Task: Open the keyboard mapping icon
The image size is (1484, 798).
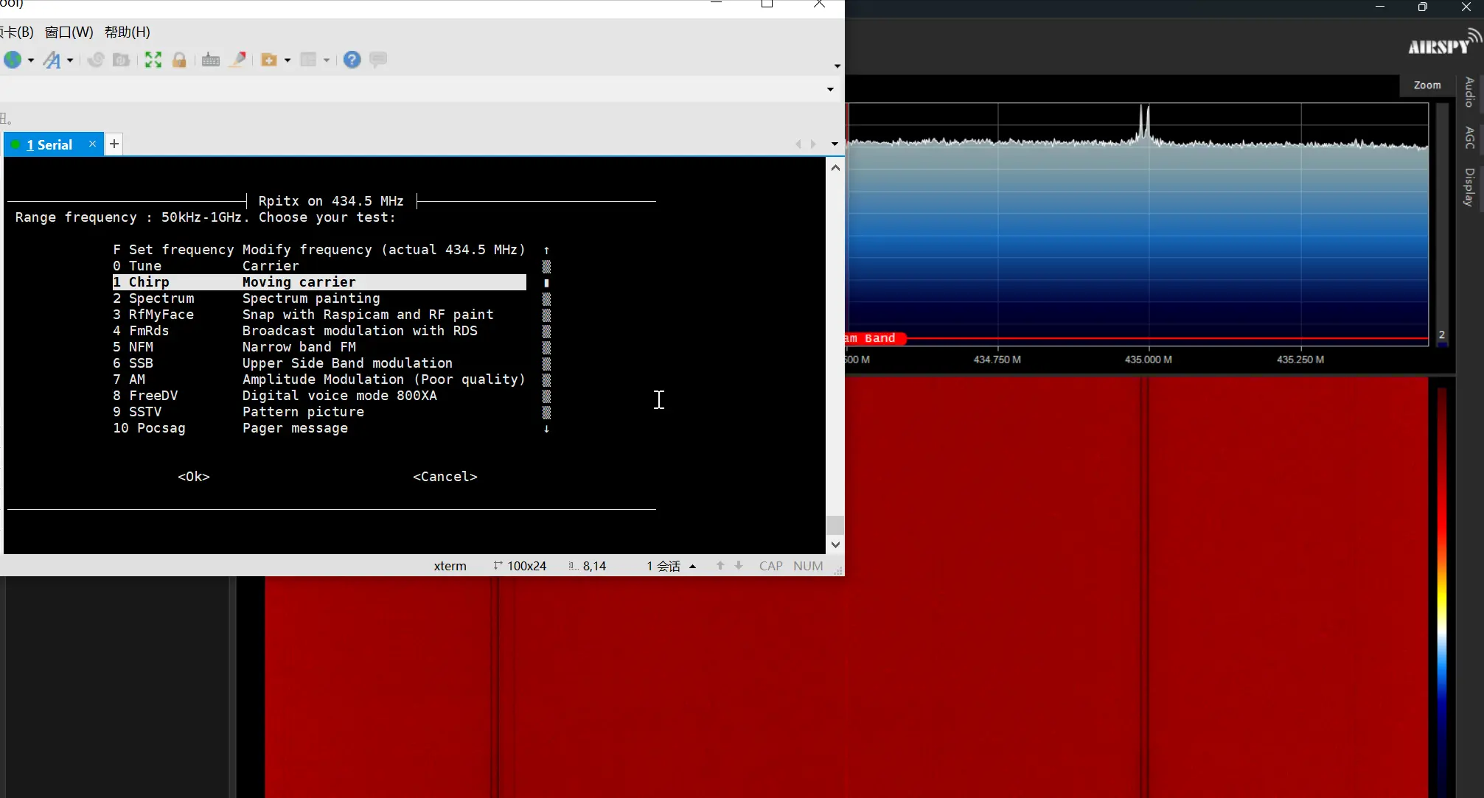Action: pos(211,60)
